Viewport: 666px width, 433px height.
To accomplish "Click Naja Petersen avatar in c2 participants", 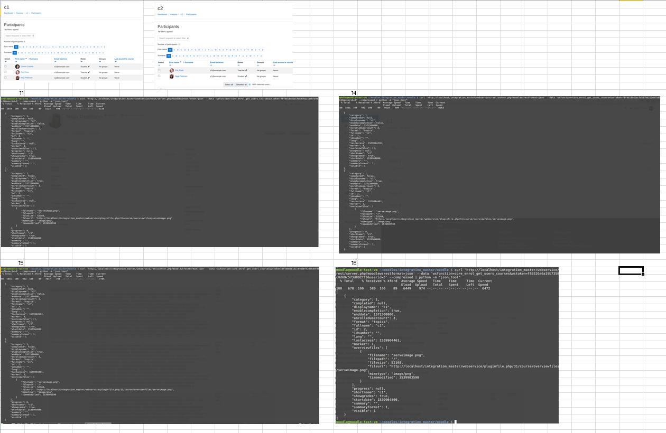I will point(171,77).
